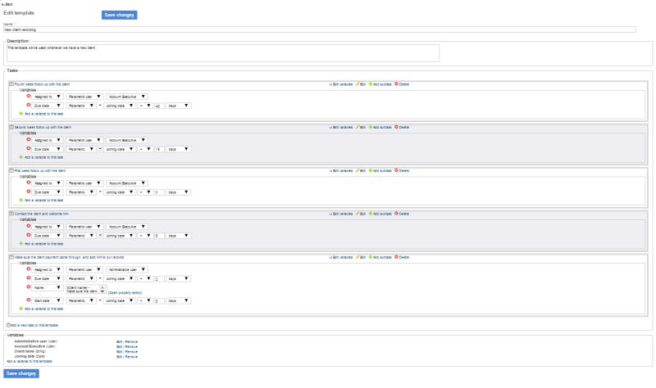Delete the Make sure client payment task
The width and height of the screenshot is (656, 388).
coord(401,257)
